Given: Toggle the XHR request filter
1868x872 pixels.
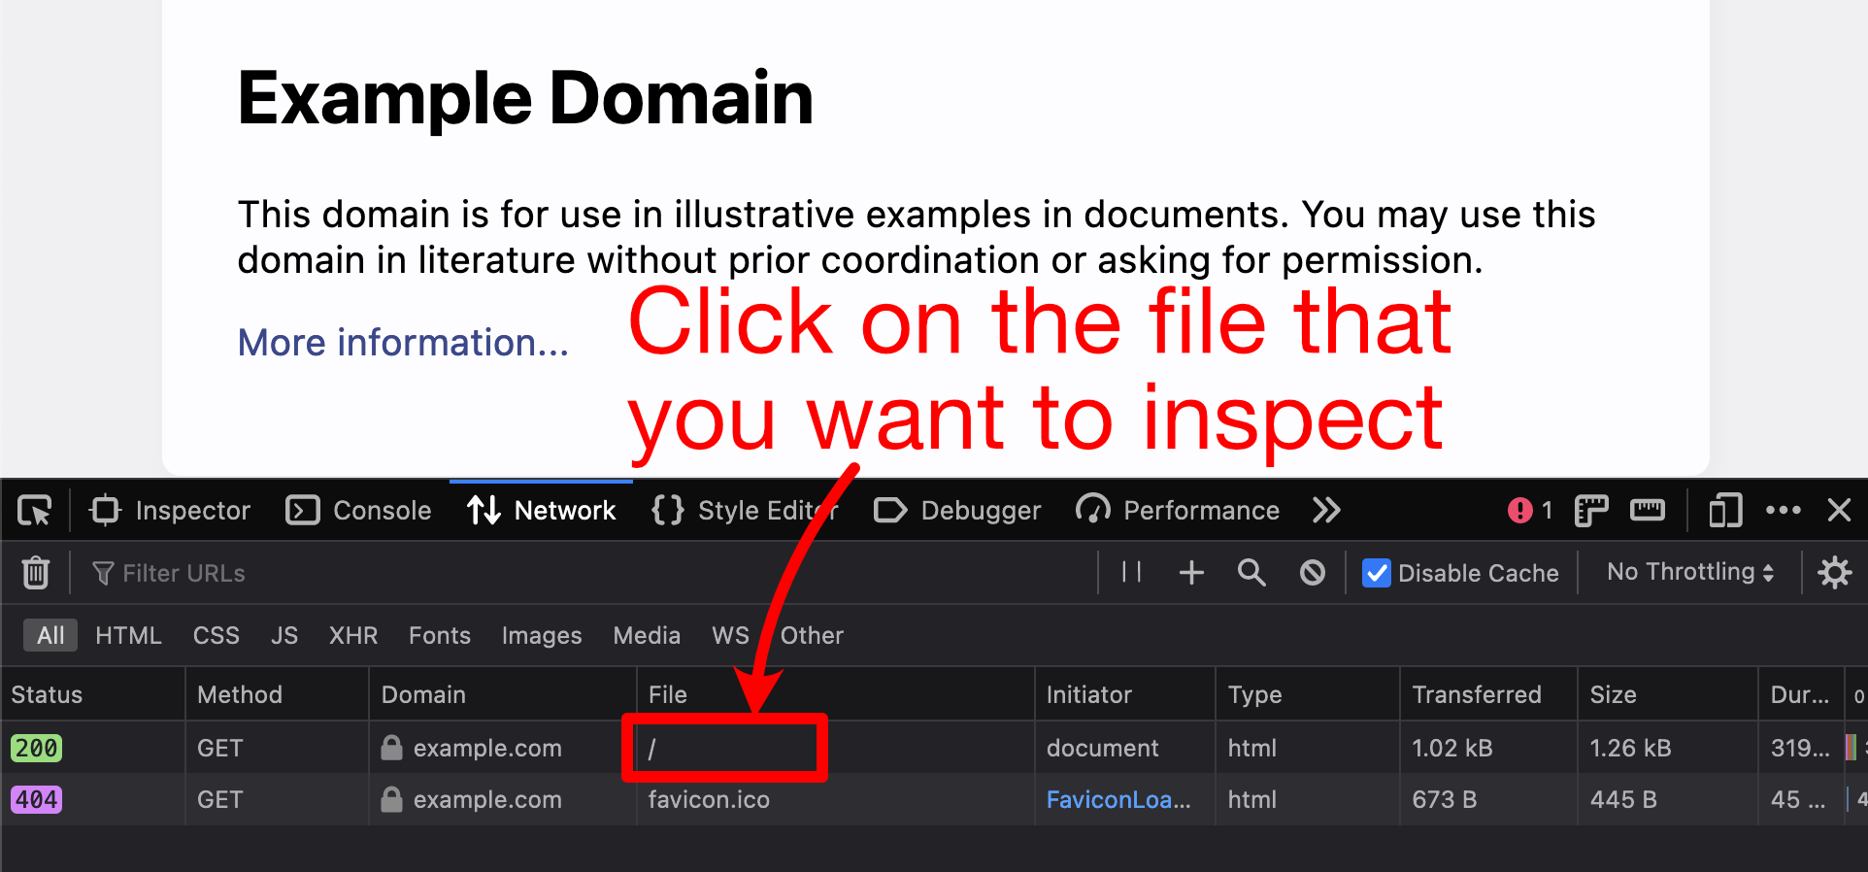Looking at the screenshot, I should [352, 635].
